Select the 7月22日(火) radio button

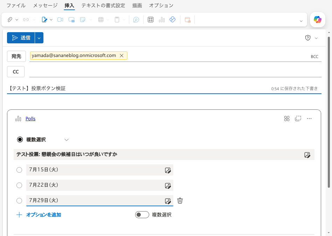click(19, 185)
